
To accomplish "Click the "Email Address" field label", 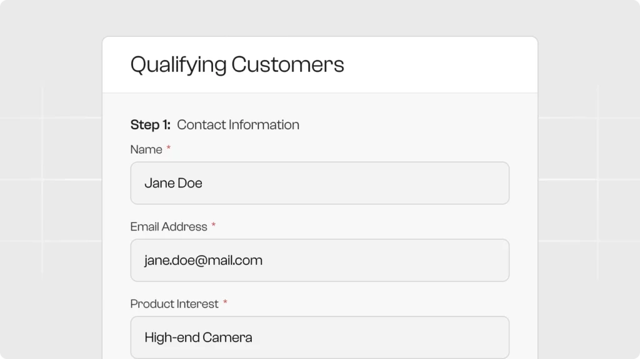I will coord(169,227).
